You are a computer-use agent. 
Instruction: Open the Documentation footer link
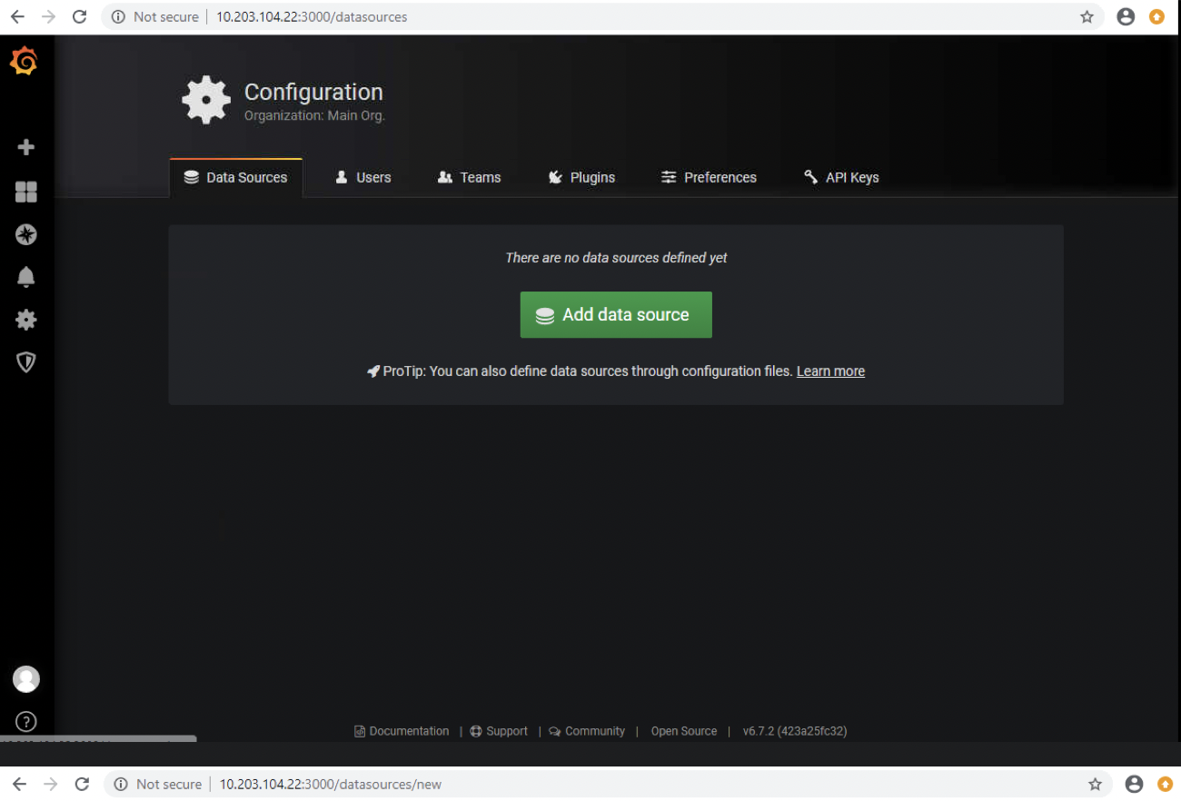(402, 731)
